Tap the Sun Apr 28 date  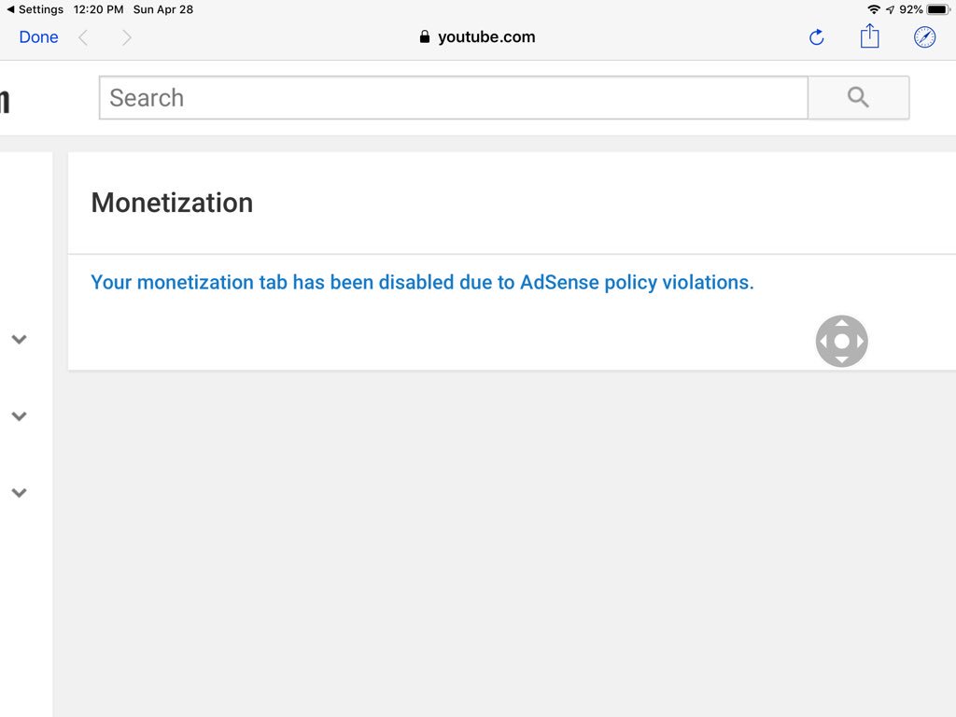(163, 9)
